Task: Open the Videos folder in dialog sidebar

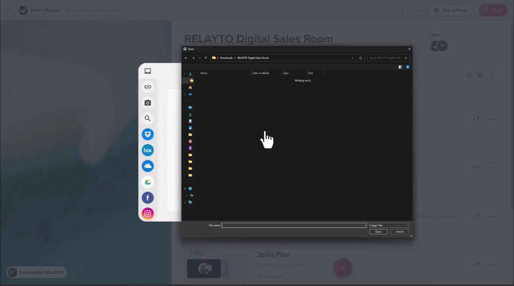Action: [x=190, y=148]
